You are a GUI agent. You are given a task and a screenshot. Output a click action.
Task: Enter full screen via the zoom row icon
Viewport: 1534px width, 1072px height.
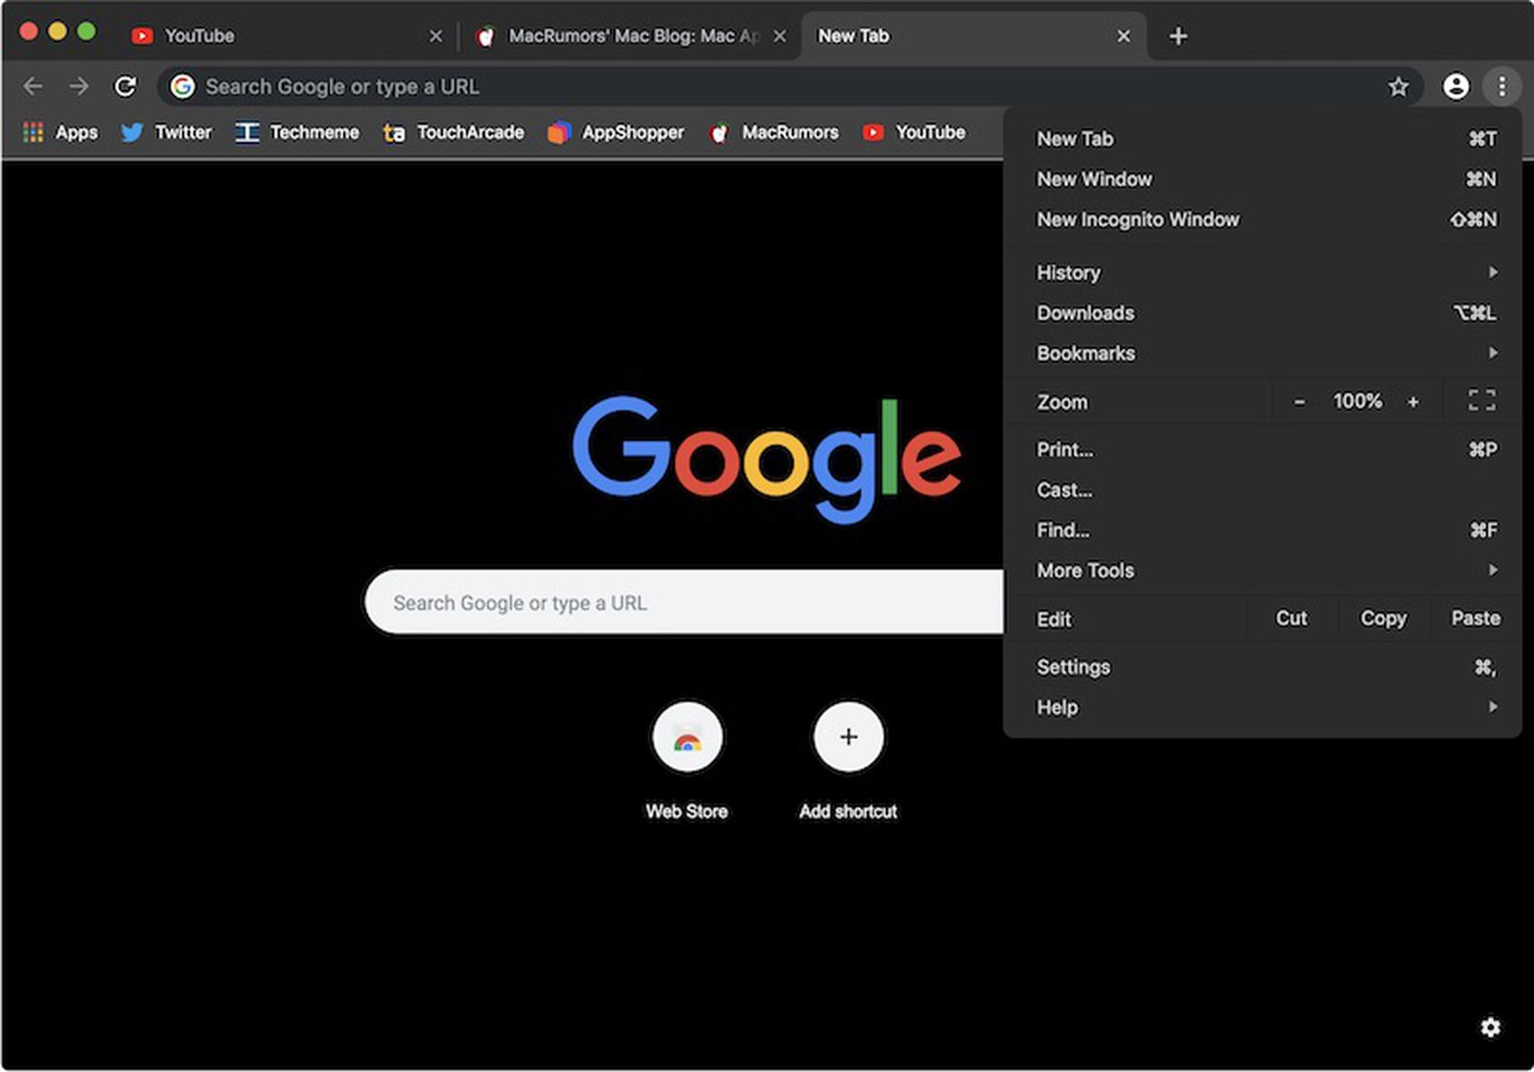(1482, 401)
